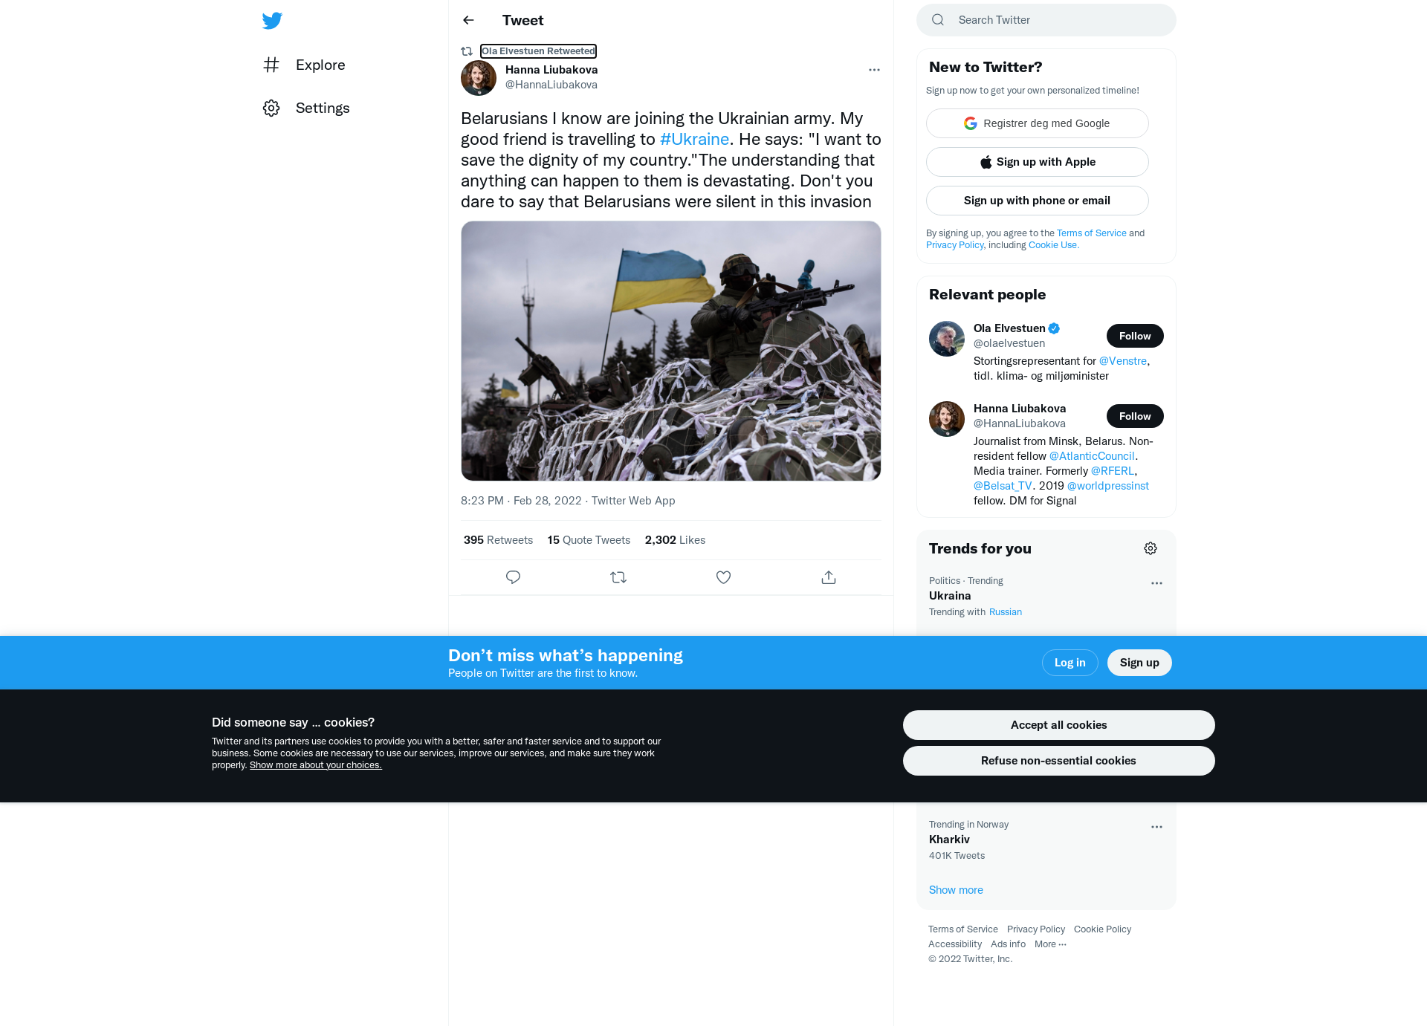Follow Ola Elvestuen
The height and width of the screenshot is (1026, 1427).
coord(1135,336)
